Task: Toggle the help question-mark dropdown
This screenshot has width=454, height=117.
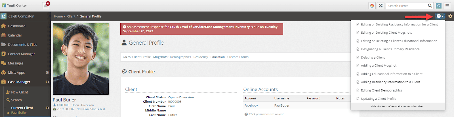Action: tap(440, 16)
